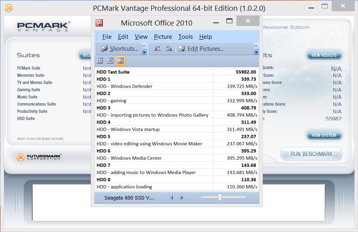Switch to Thumbnail view
358x232 pixels.
coord(100,61)
